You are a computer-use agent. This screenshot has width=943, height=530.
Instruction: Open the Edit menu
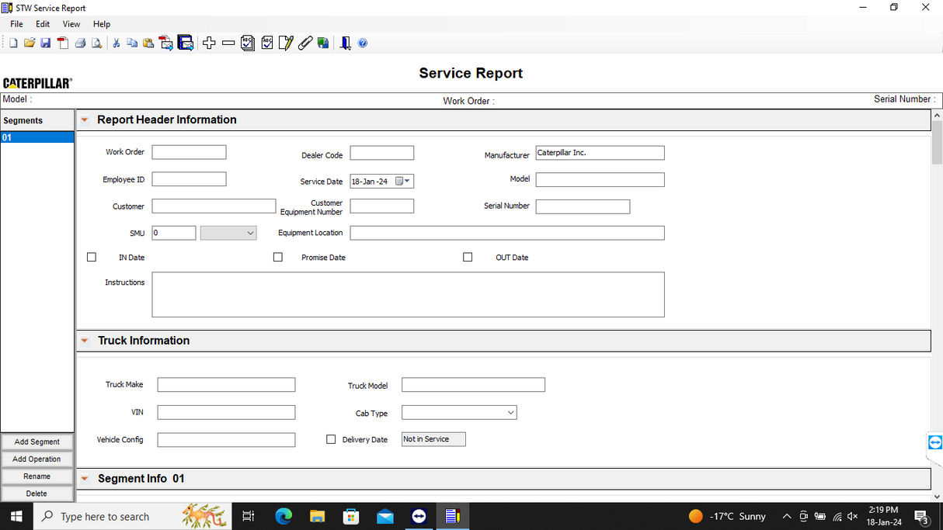(43, 24)
